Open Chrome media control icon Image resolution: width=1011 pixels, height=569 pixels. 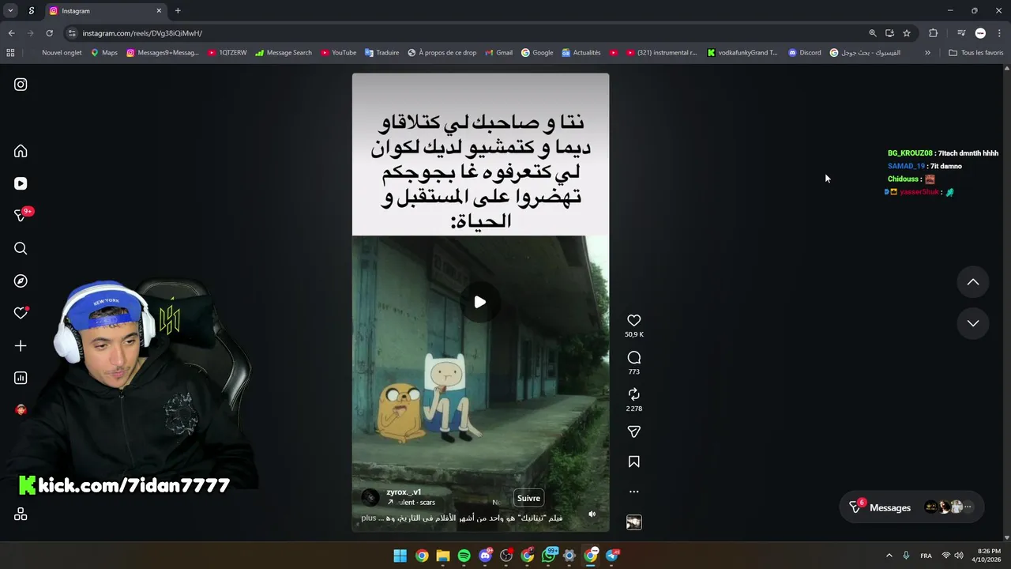pyautogui.click(x=961, y=33)
